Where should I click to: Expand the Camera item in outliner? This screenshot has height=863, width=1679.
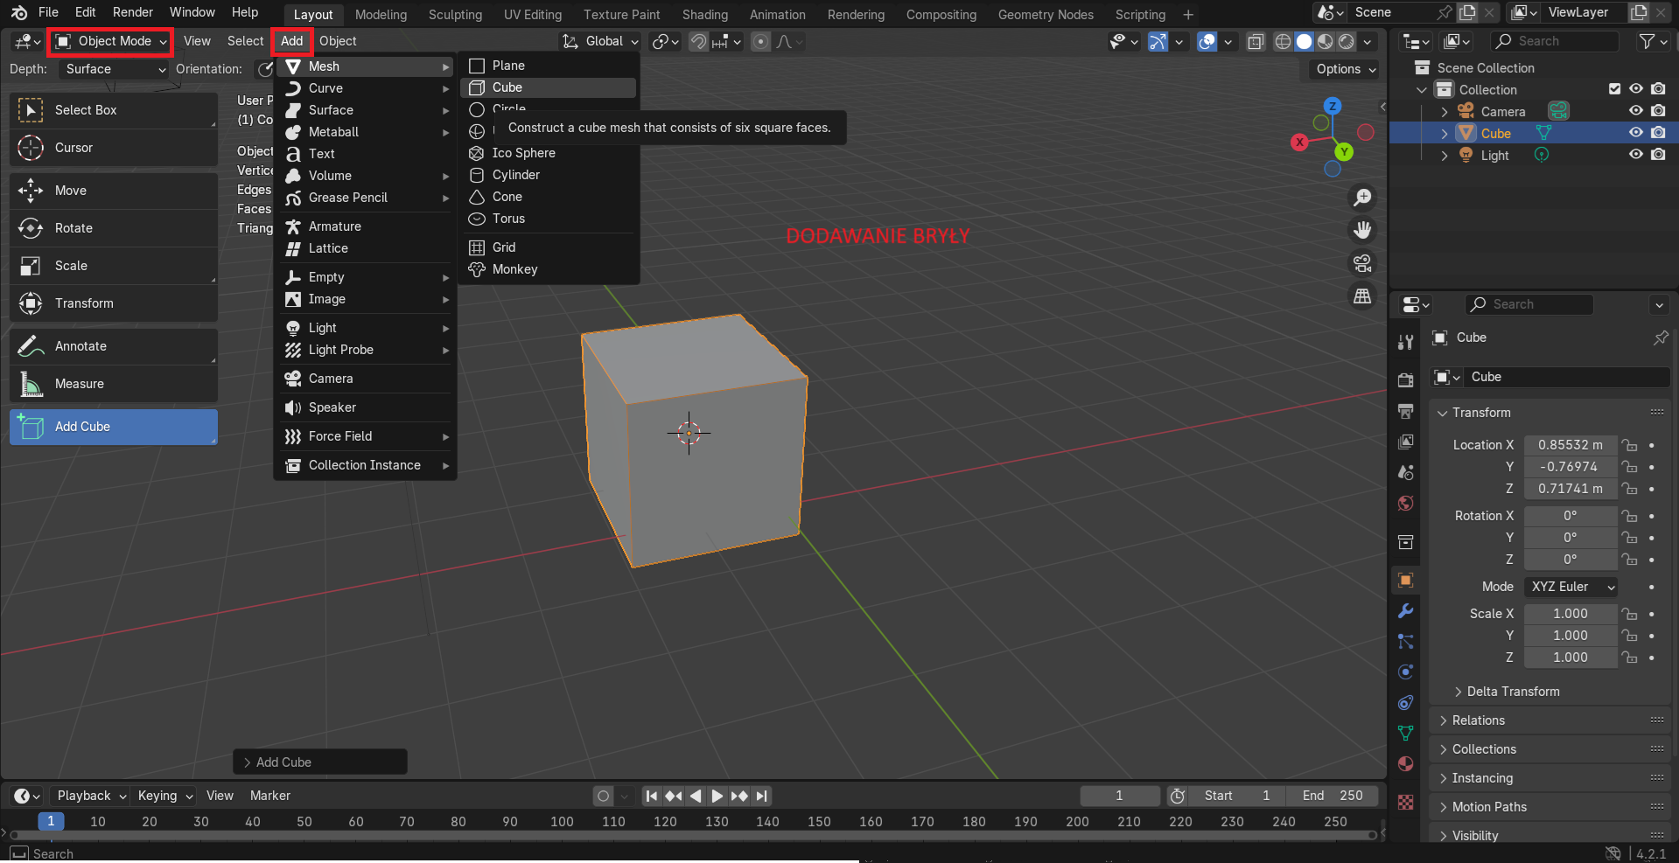click(1445, 112)
